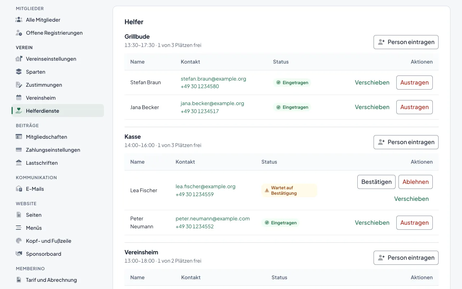This screenshot has width=462, height=289.
Task: Move Peter Neumann with Verschieben
Action: click(372, 223)
